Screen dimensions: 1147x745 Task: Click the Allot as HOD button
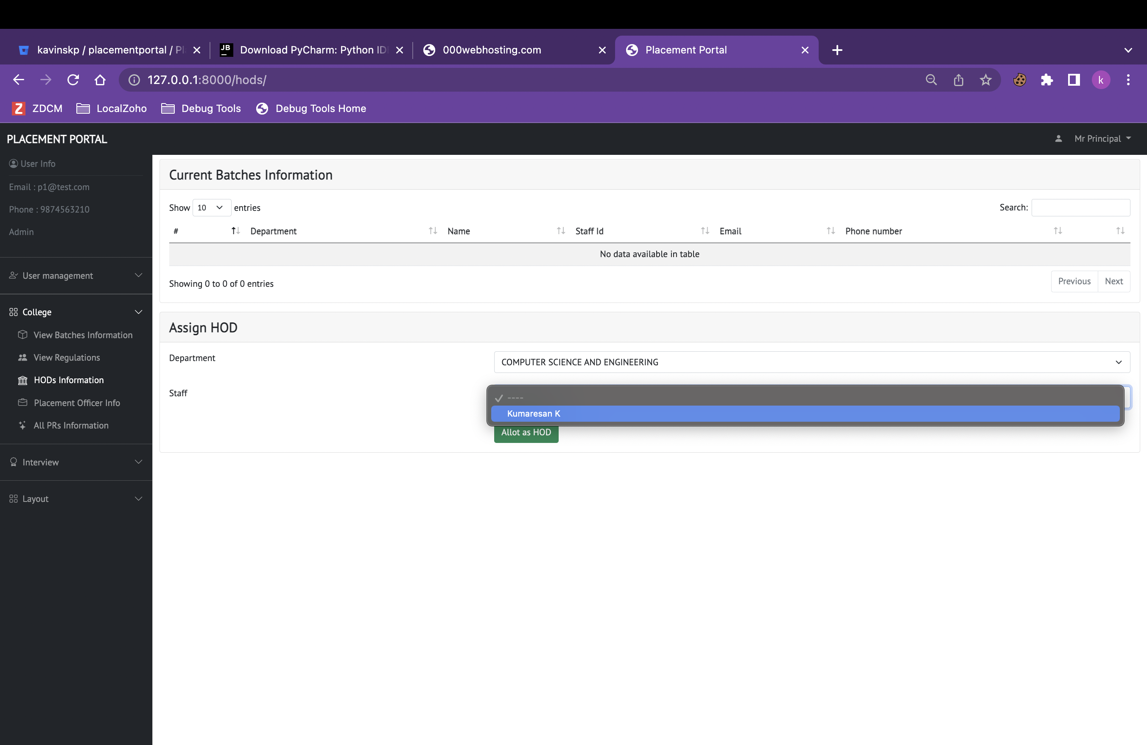(526, 432)
